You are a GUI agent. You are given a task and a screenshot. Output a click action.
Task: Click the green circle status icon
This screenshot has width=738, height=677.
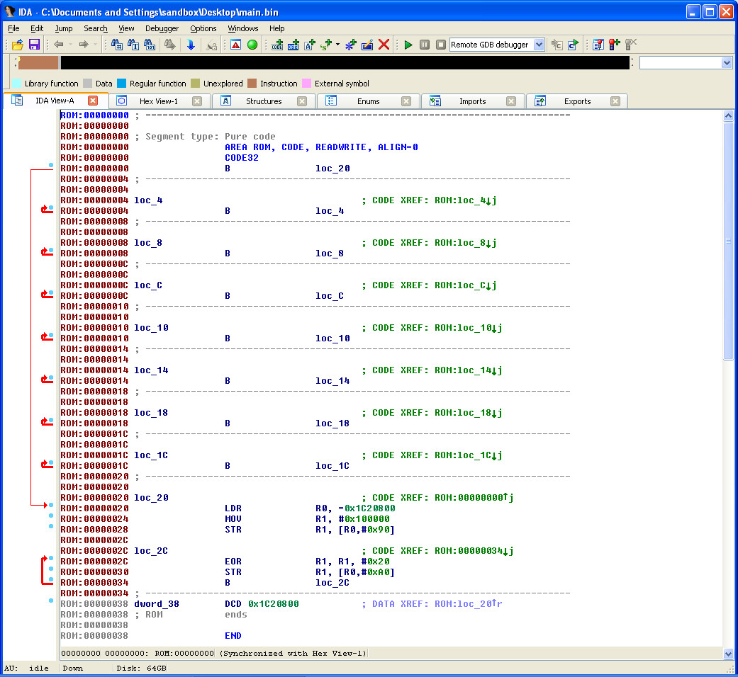(x=252, y=45)
